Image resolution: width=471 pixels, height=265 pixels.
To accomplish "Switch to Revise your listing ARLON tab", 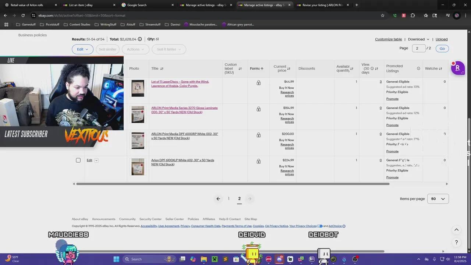I will 323,5.
